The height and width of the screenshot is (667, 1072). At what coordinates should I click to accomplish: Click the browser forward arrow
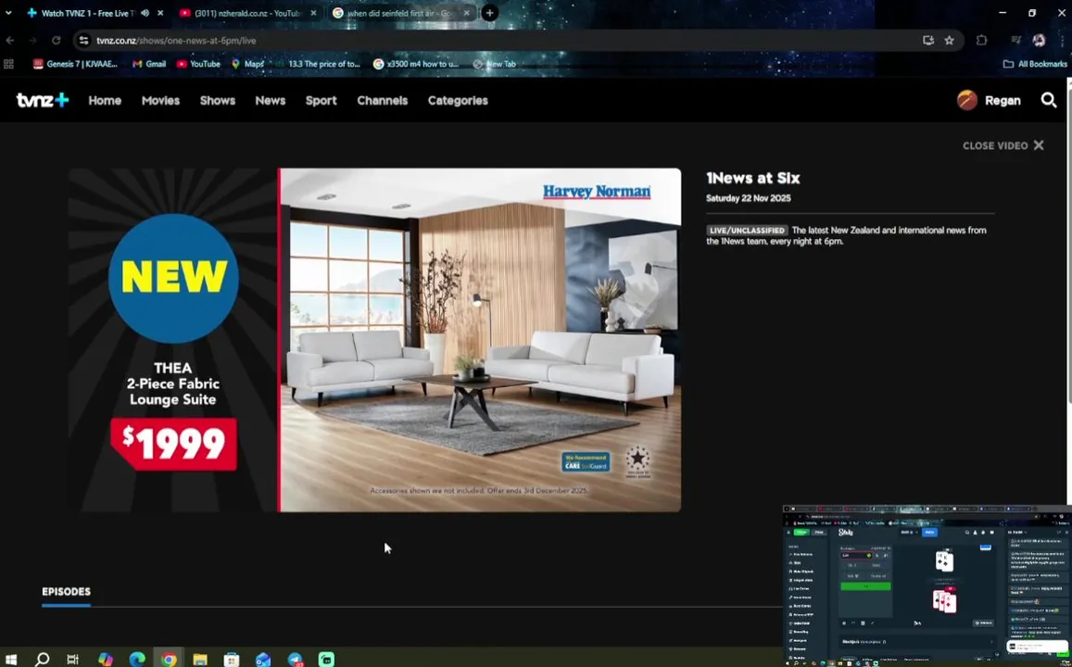[x=32, y=41]
